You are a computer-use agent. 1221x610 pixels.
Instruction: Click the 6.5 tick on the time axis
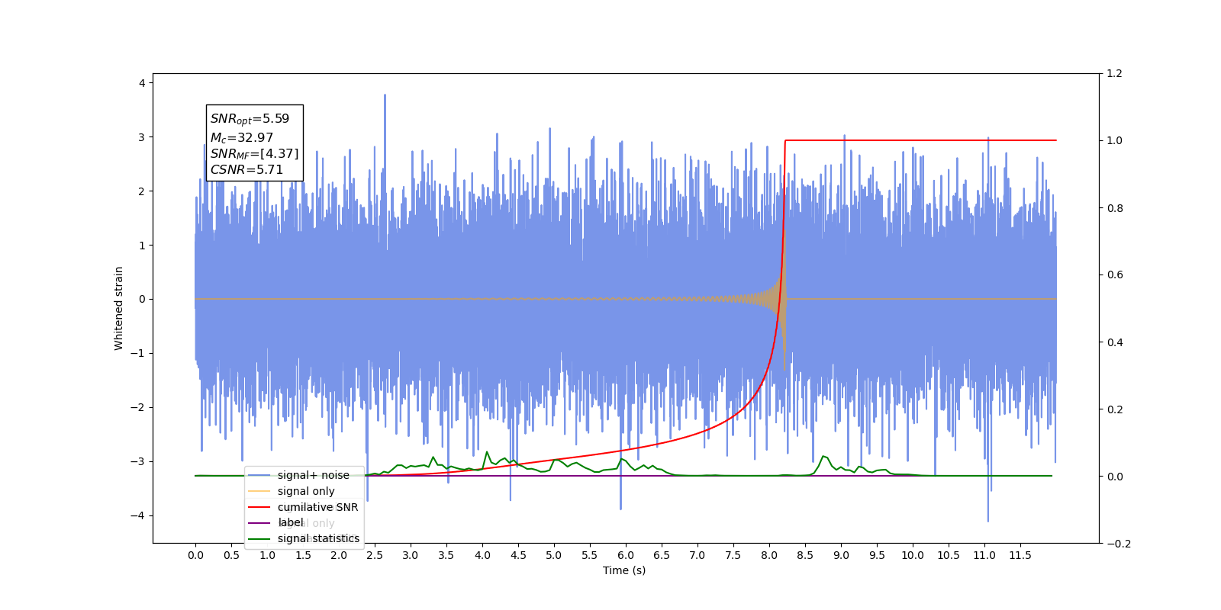[x=662, y=555]
